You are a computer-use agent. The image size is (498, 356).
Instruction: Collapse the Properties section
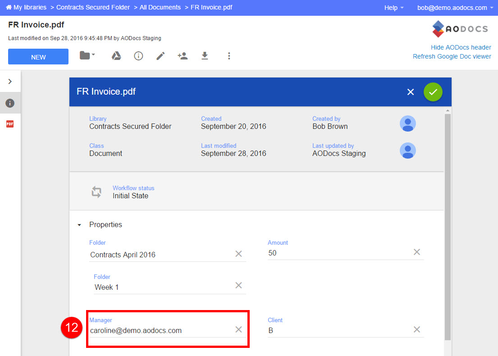pyautogui.click(x=79, y=225)
